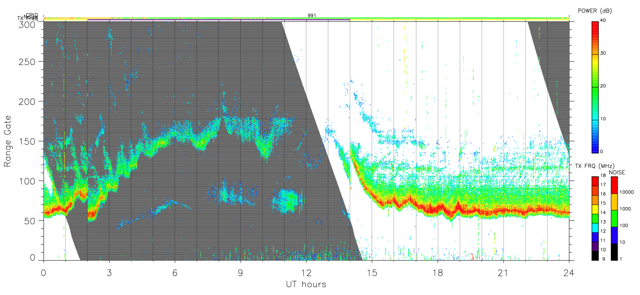Click the "200" tick on Range Gate axis
640x295 pixels.
pyautogui.click(x=28, y=101)
